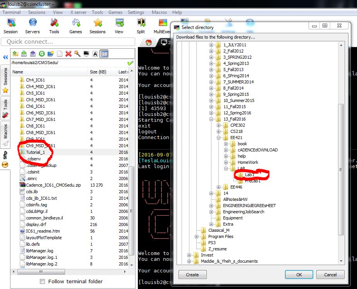The width and height of the screenshot is (357, 289).
Task: Open the Macros menu
Action: (160, 12)
